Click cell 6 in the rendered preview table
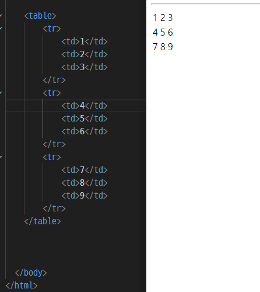 coord(170,32)
